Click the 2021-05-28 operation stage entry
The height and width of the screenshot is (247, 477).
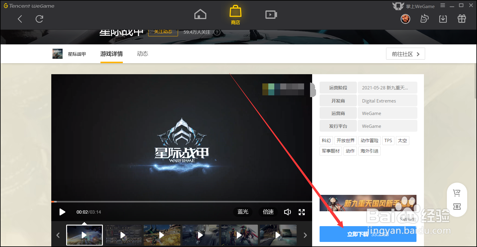point(387,88)
